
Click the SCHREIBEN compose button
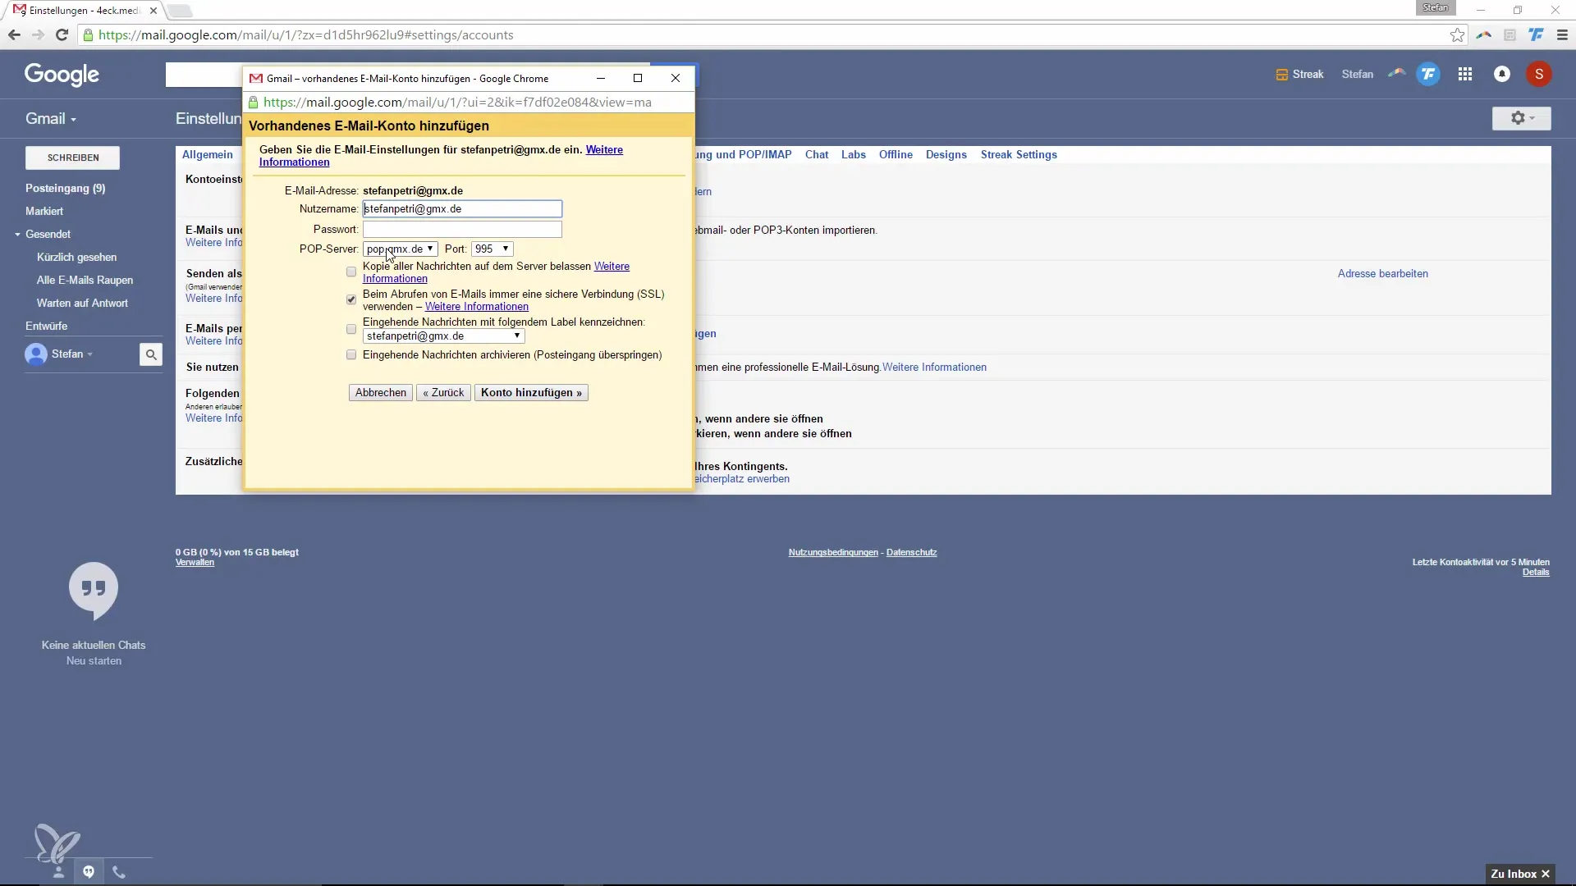73,158
